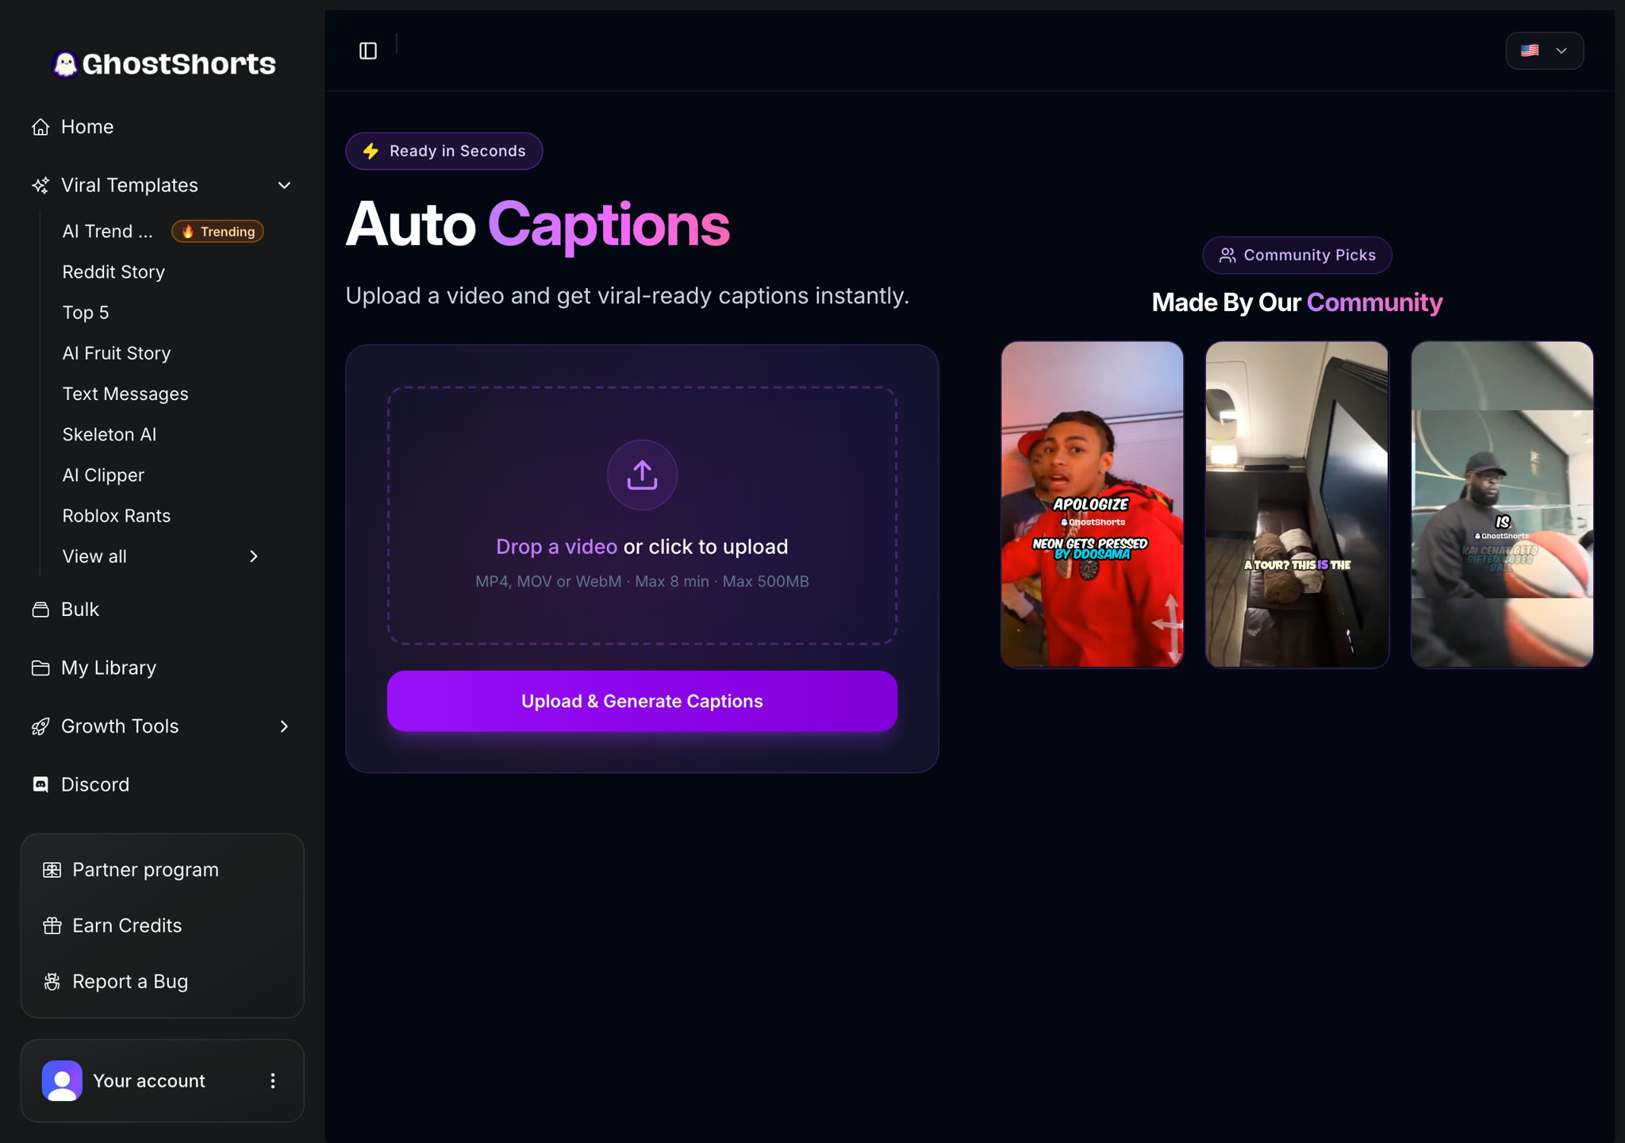
Task: Click the My Library folder icon
Action: [x=40, y=668]
